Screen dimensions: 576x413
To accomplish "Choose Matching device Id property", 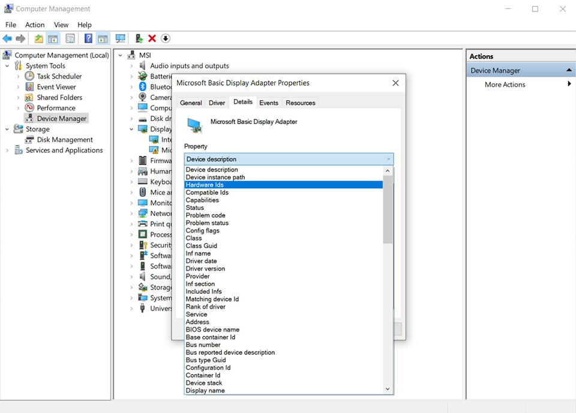I will click(284, 299).
